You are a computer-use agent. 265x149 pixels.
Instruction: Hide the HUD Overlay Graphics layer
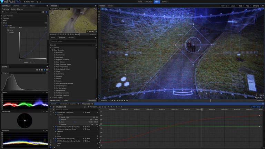56,127
